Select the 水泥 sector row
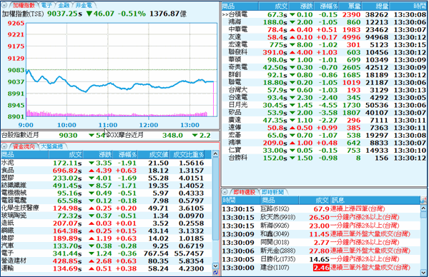 point(106,163)
